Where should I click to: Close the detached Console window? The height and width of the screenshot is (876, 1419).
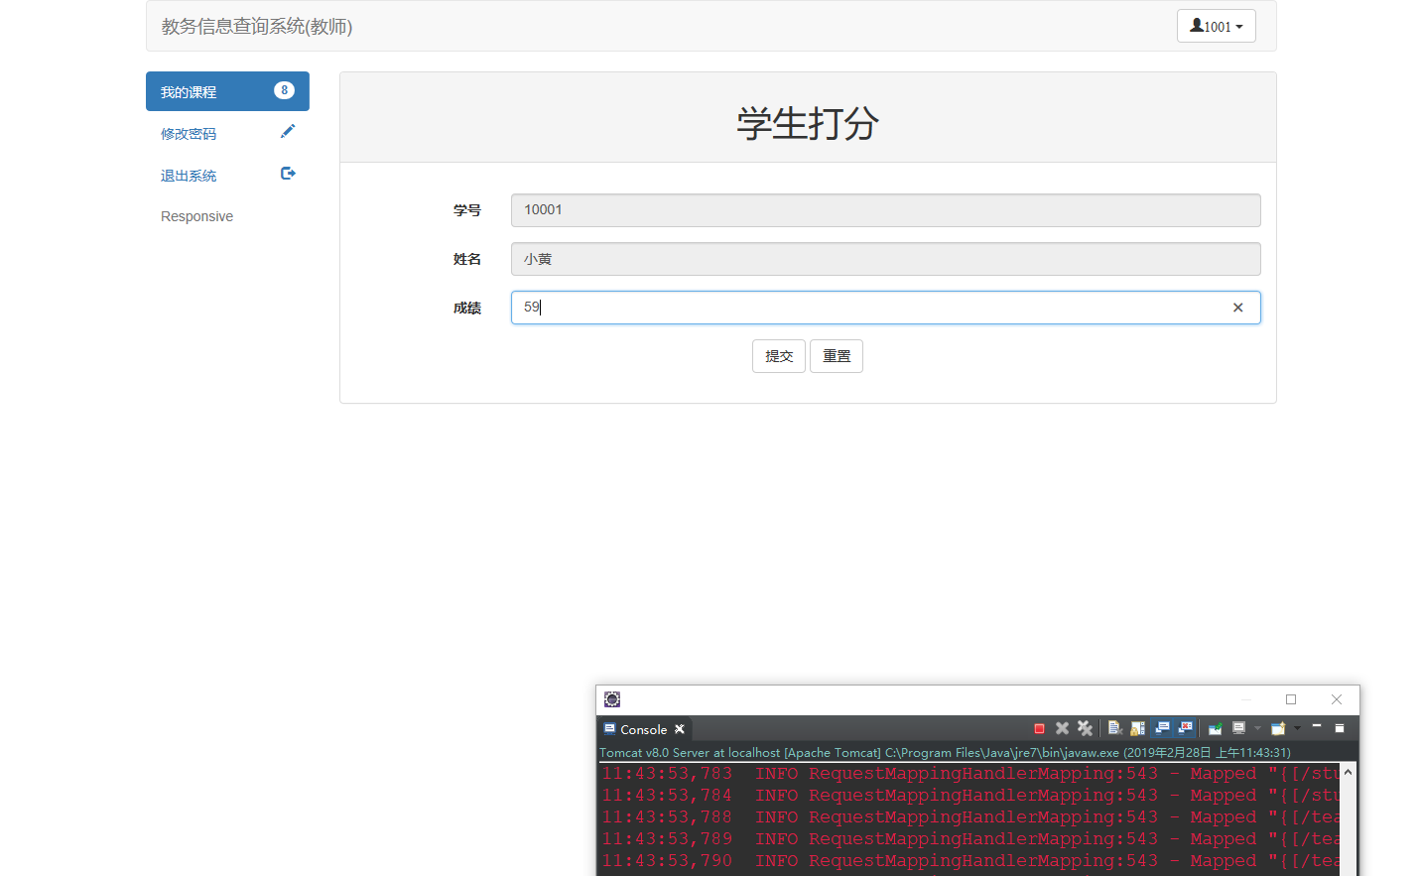pos(1337,699)
